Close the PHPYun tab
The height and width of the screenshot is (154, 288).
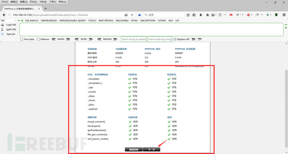tap(39, 9)
